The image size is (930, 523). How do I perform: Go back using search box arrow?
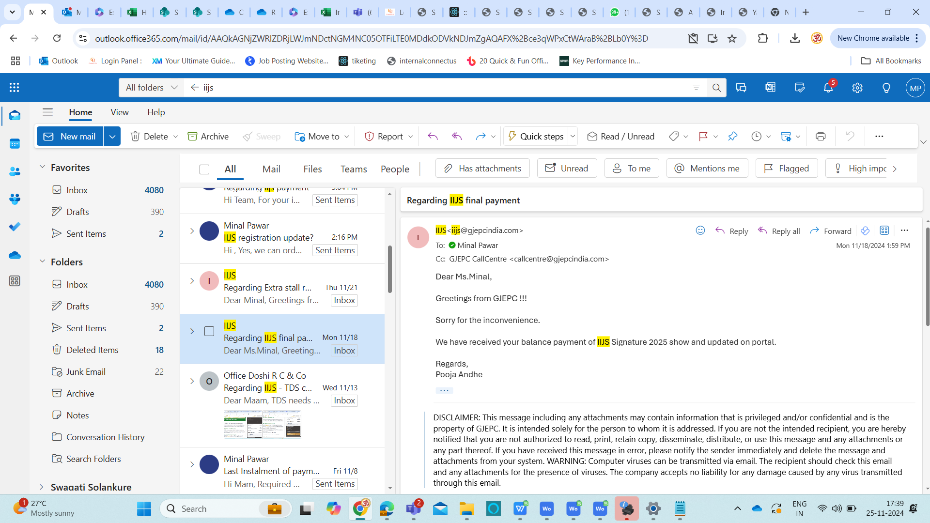(195, 88)
